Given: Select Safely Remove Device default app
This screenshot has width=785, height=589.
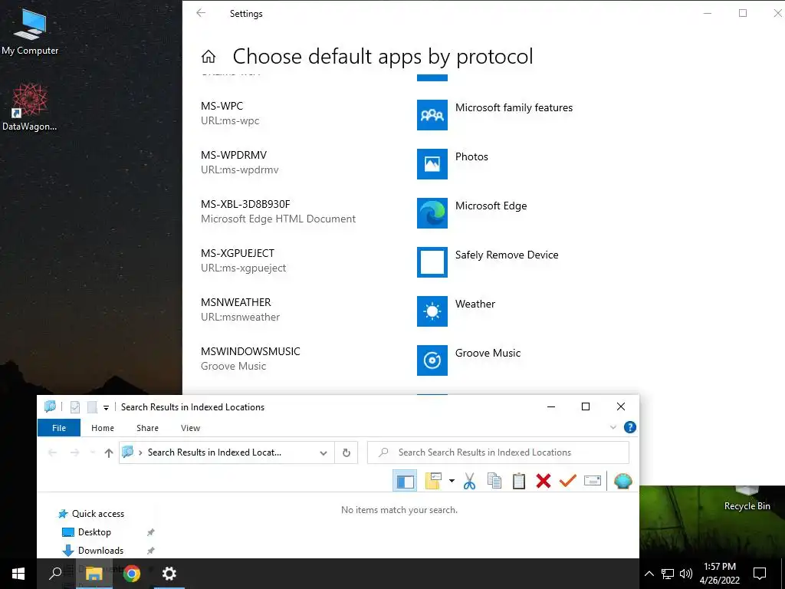Looking at the screenshot, I should tap(506, 255).
